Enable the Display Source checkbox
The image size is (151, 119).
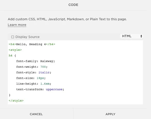[13, 37]
